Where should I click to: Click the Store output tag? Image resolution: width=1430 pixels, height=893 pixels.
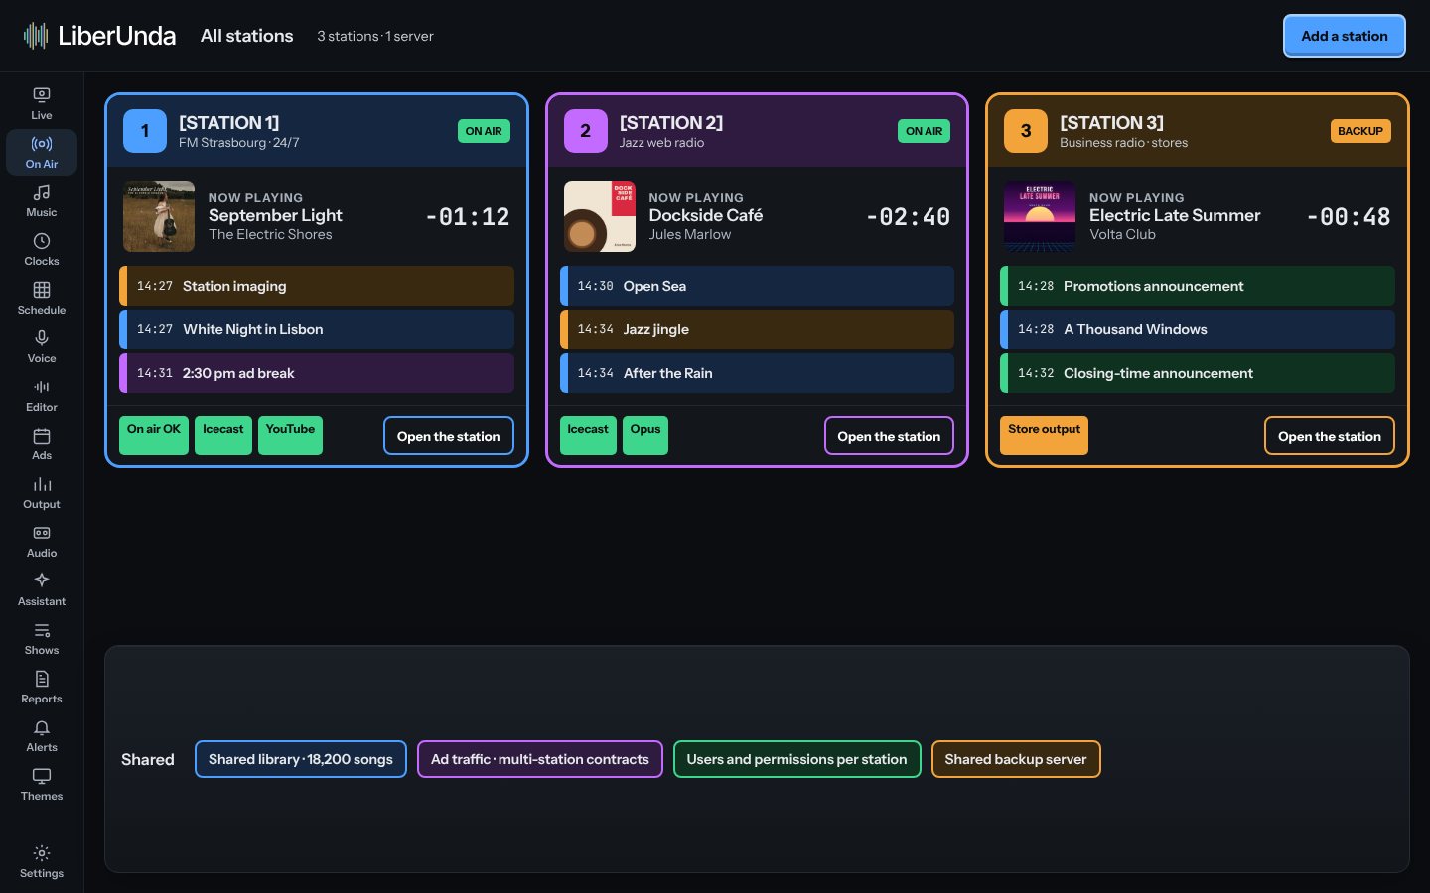(1044, 436)
